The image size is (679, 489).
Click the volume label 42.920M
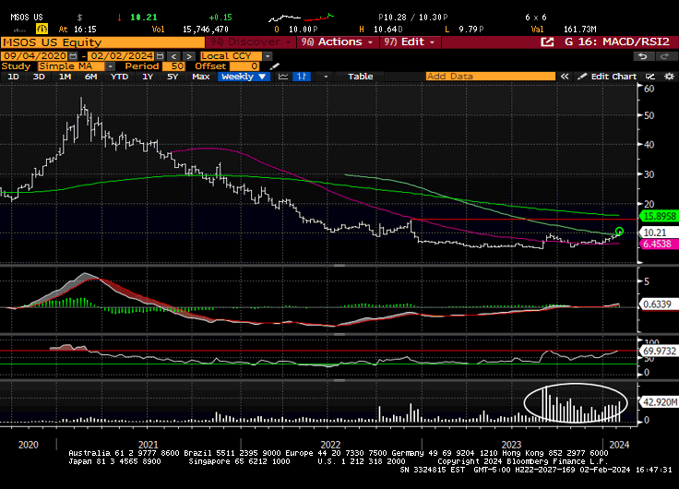[x=660, y=402]
